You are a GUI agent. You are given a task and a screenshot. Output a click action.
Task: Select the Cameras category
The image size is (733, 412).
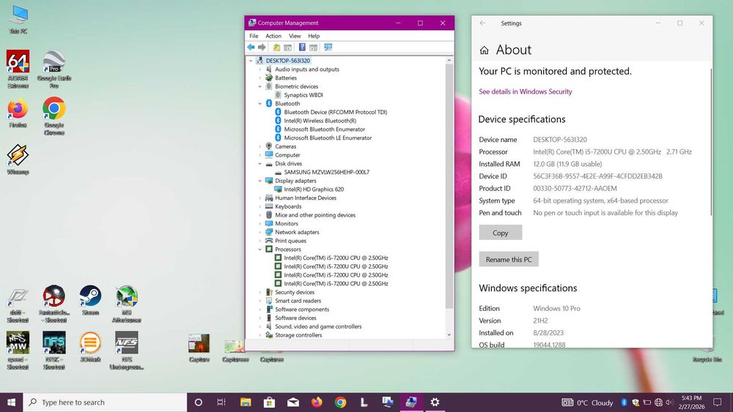(x=285, y=146)
